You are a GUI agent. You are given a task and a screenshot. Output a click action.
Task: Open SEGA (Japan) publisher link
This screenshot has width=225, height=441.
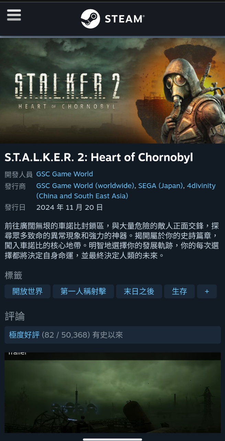click(x=160, y=186)
